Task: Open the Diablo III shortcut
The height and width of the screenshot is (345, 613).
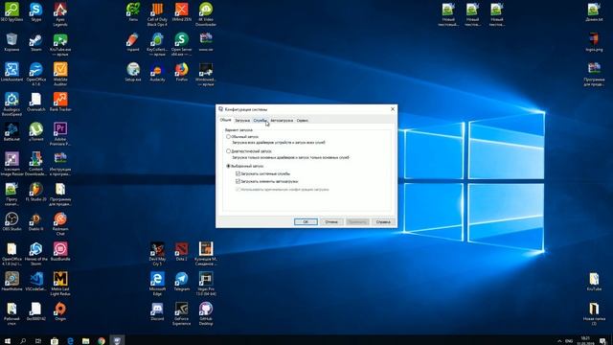Action: 36,221
